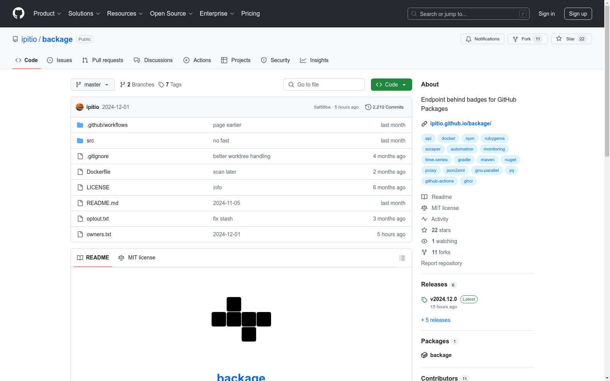Viewport: 610px width, 381px height.
Task: Expand the Open Source menu
Action: (172, 13)
